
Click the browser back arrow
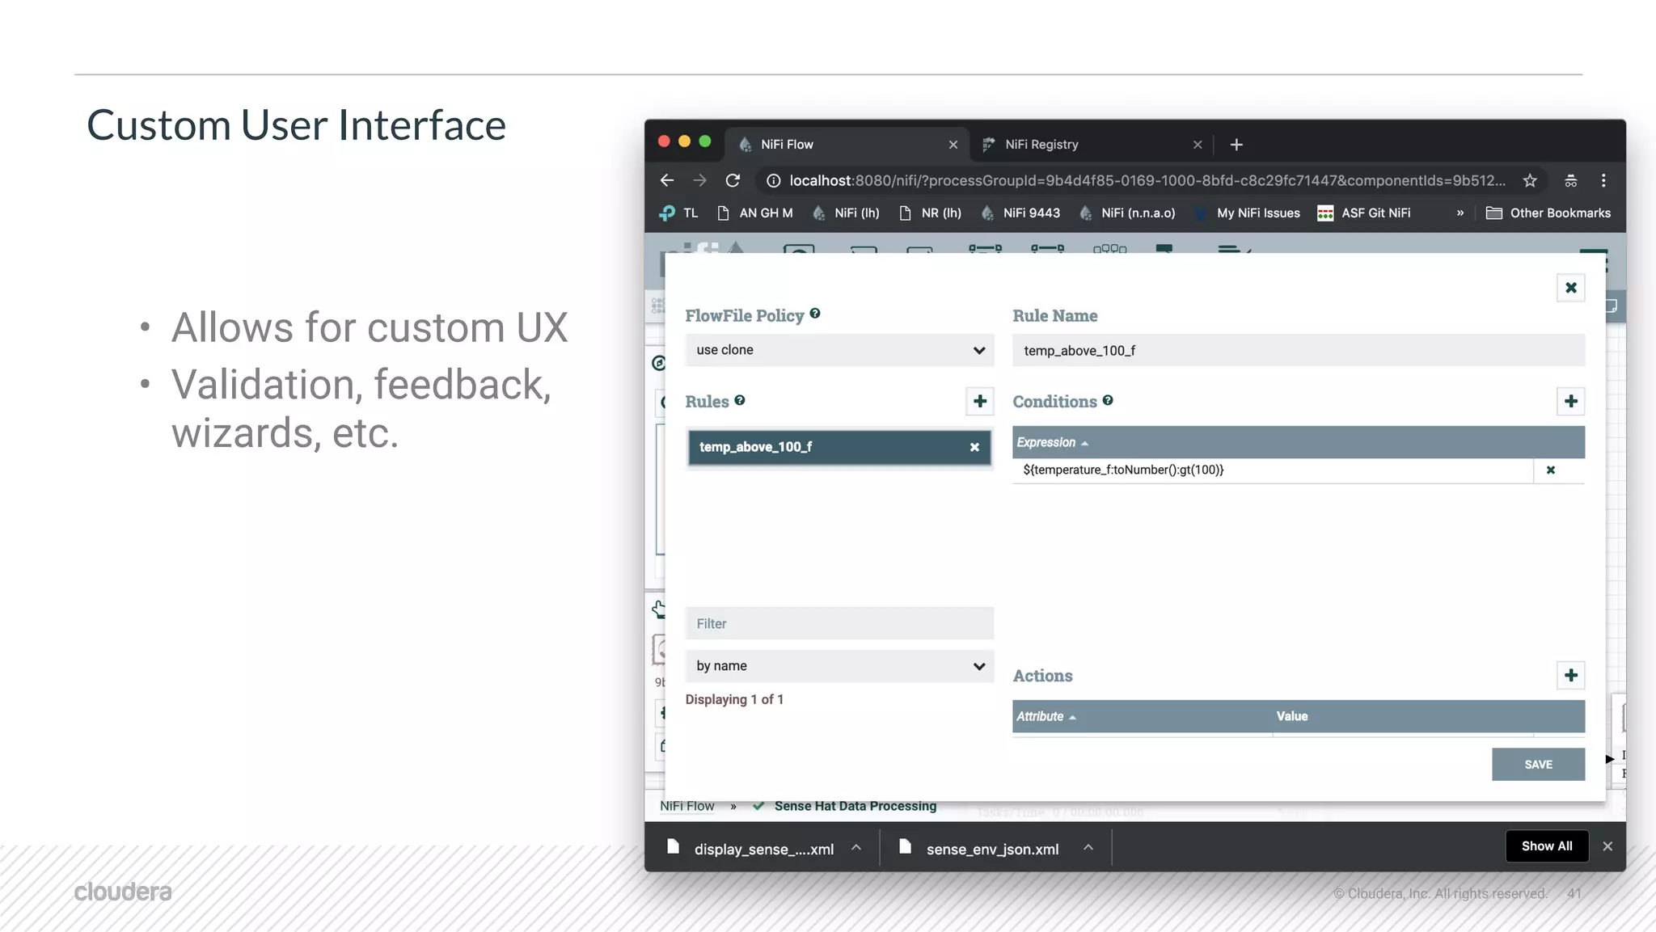click(667, 180)
